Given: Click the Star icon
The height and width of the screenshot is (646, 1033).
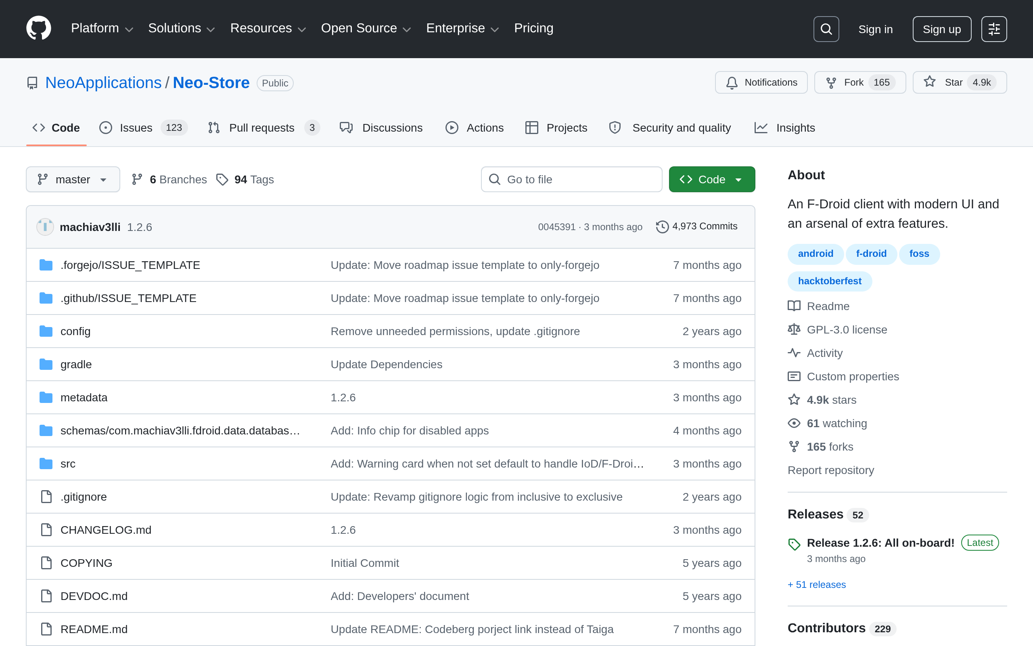Looking at the screenshot, I should point(929,82).
